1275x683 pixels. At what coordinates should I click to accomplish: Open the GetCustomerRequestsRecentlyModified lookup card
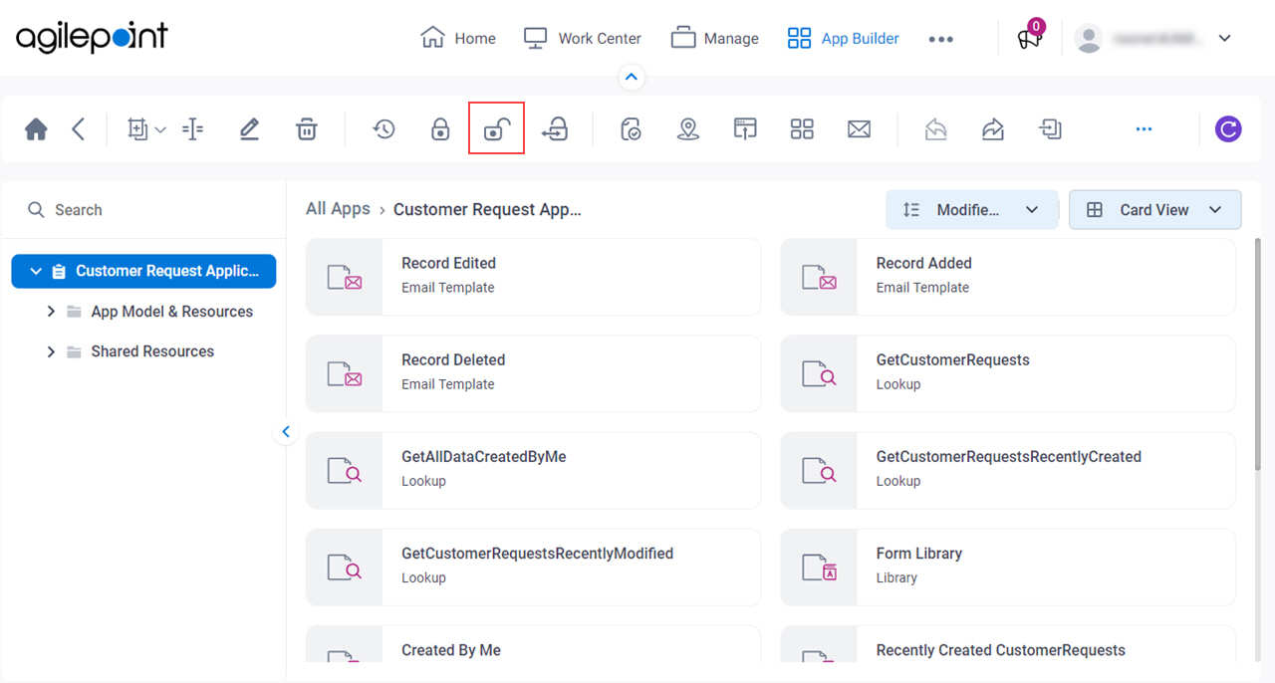(533, 567)
